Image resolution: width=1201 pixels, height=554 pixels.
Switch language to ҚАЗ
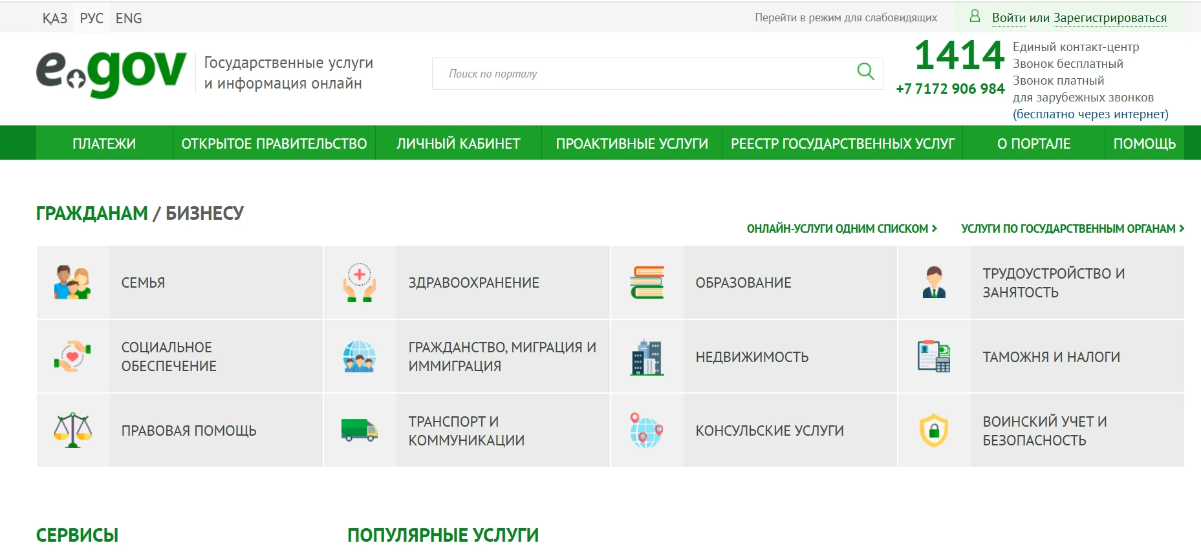pos(55,18)
